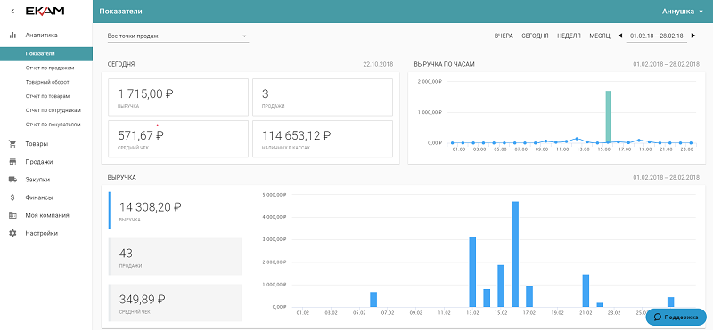Go to the next date period arrow
This screenshot has height=330, width=713.
point(693,36)
